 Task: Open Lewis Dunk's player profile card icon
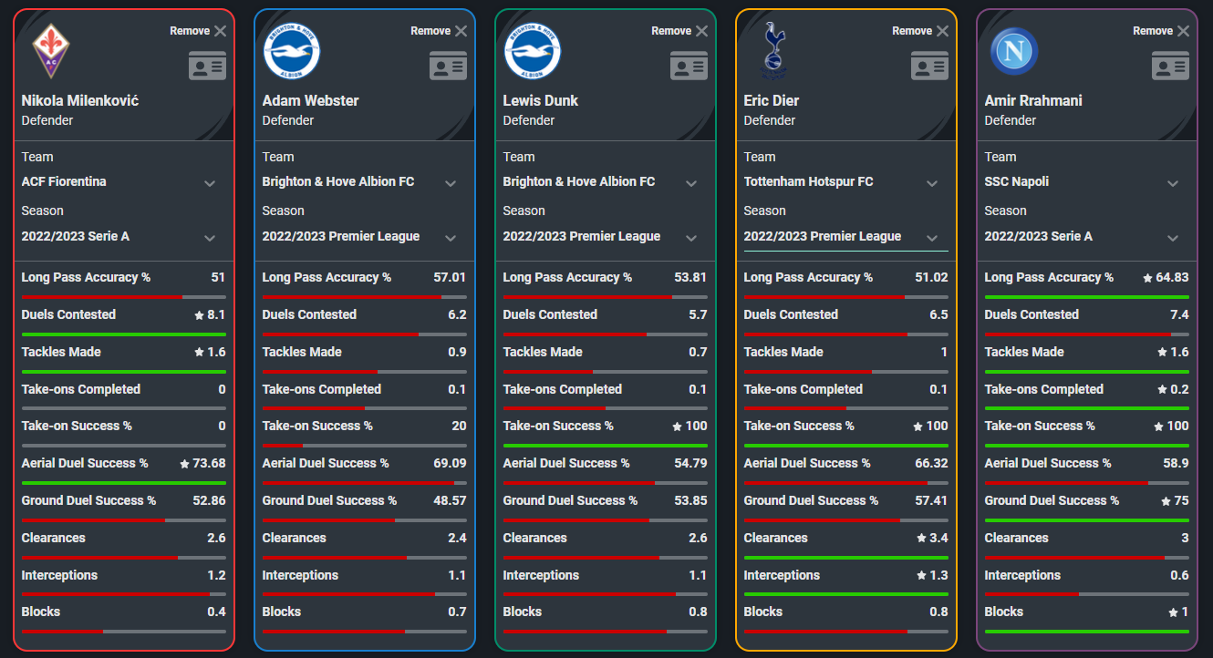(689, 66)
